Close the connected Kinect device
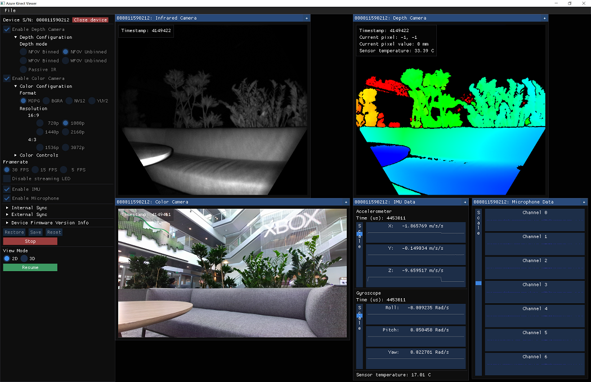Screen dimensions: 591x382 click(x=91, y=20)
